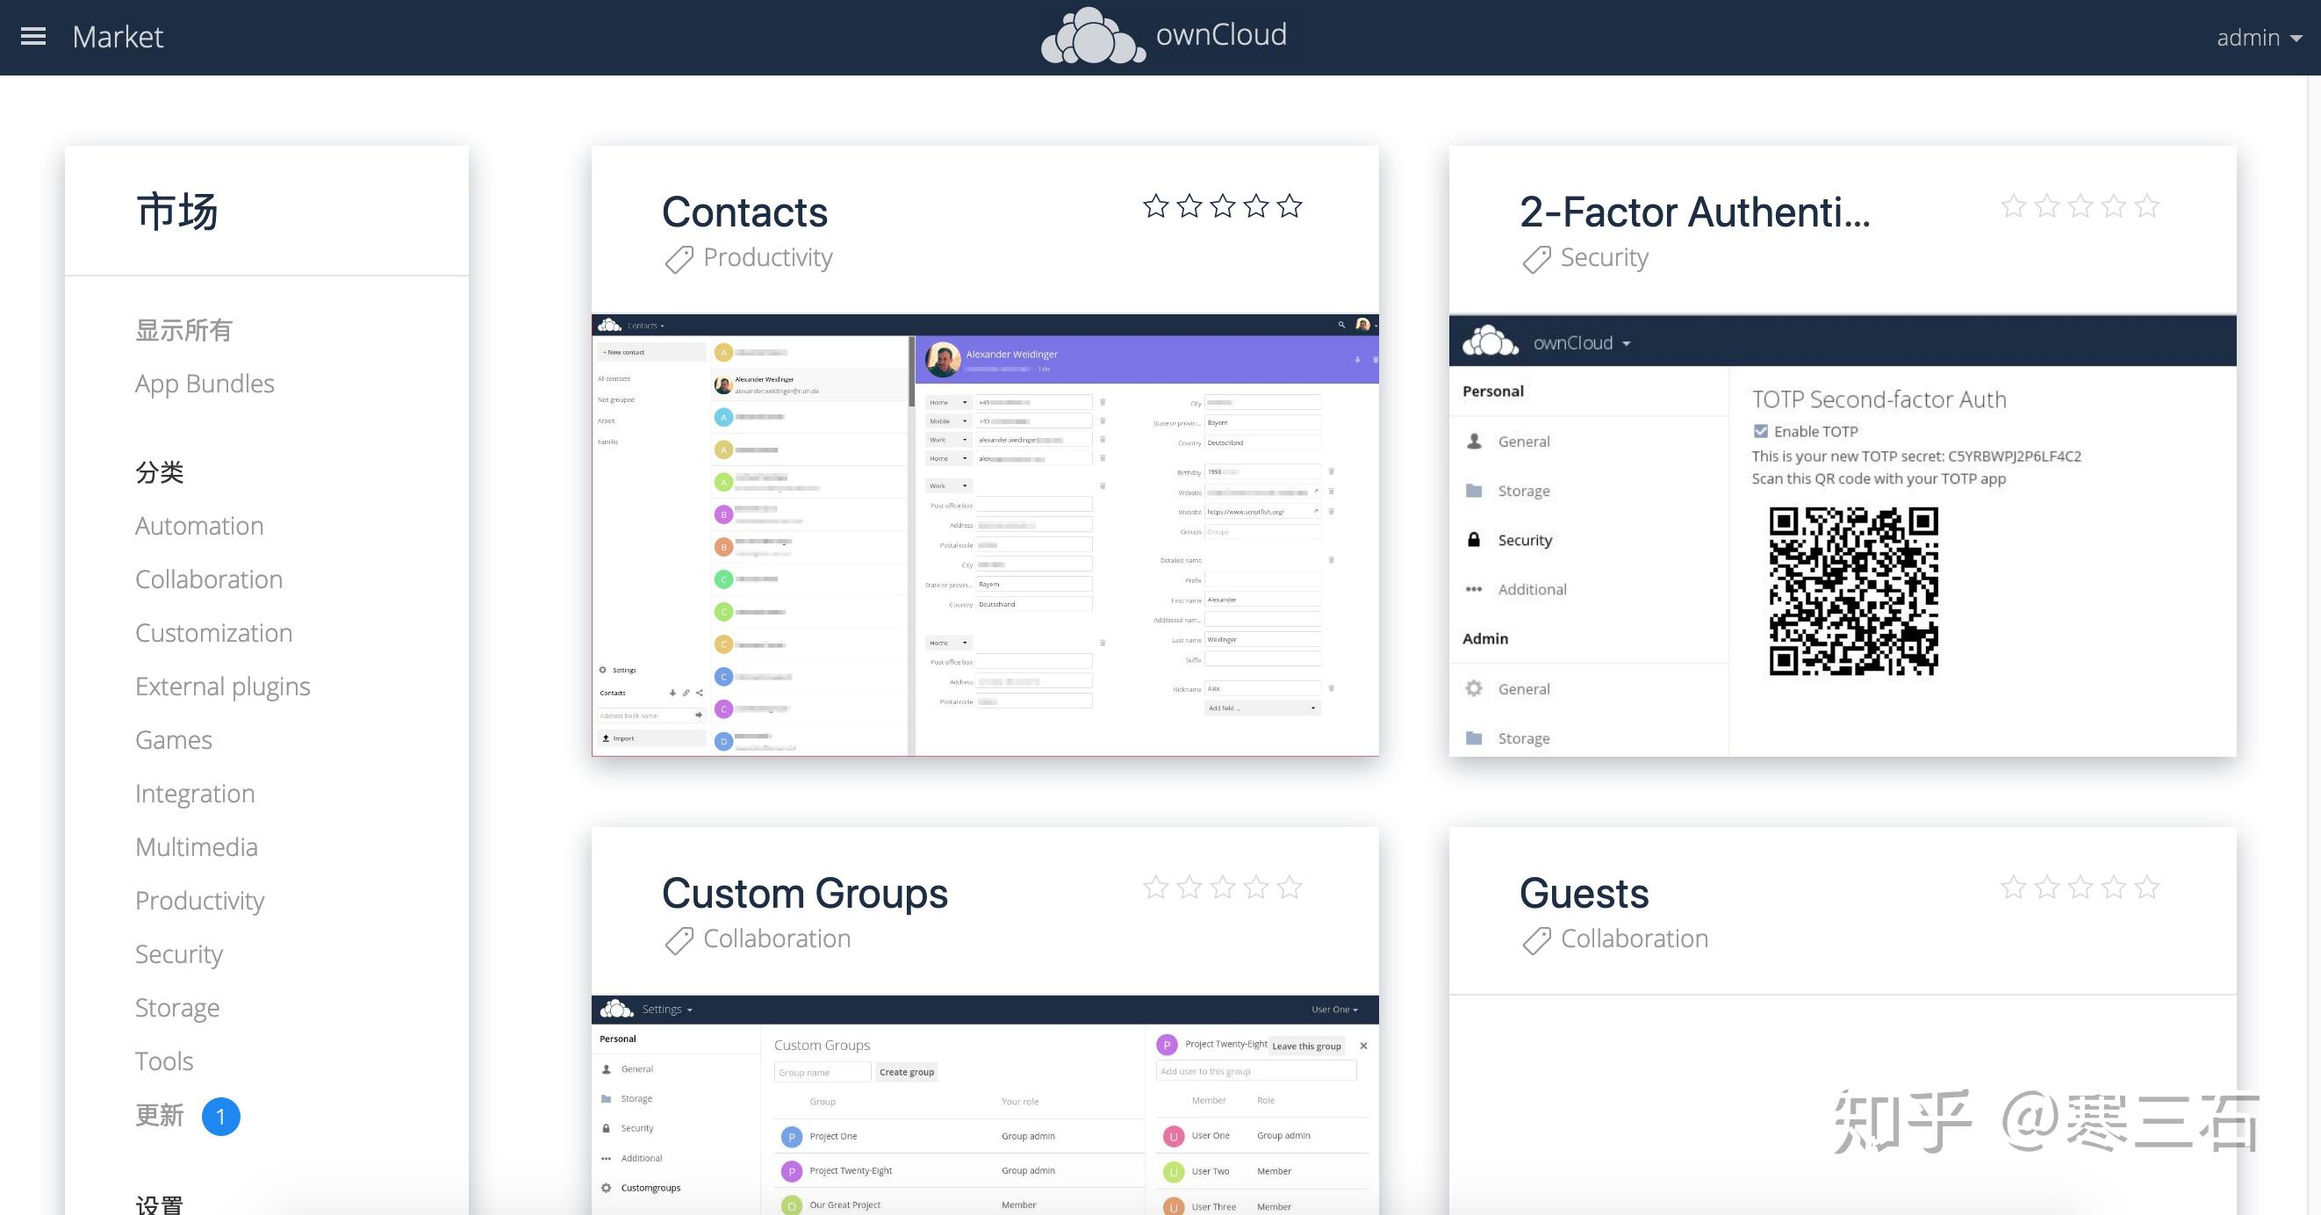Click the updates count badge showing 1
This screenshot has height=1215, width=2321.
point(220,1117)
